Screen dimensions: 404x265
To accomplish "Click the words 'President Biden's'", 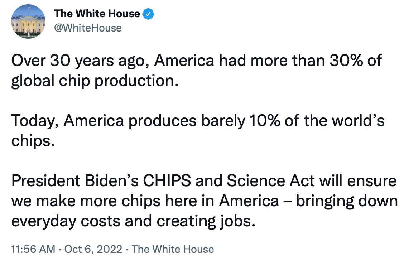I will [75, 180].
